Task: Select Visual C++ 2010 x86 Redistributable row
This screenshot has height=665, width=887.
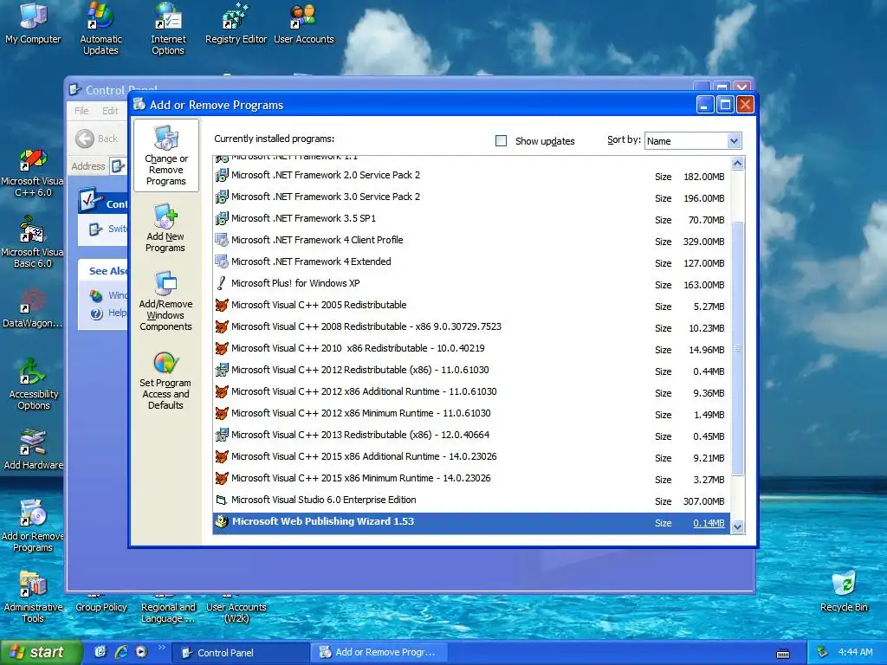Action: click(471, 348)
